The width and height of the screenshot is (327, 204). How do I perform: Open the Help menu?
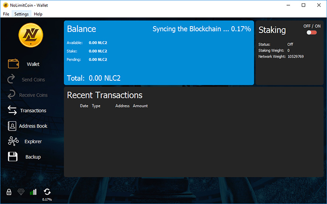click(x=38, y=14)
